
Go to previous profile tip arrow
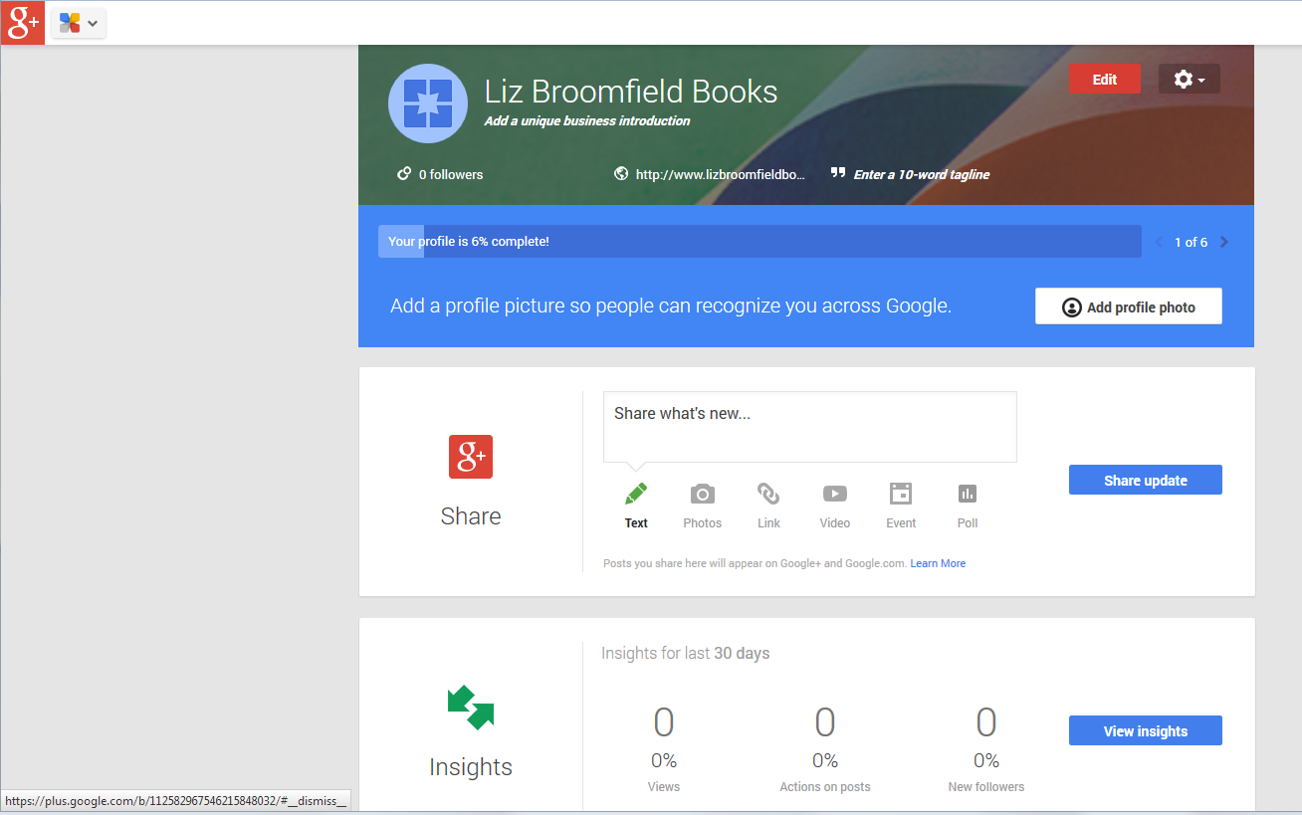[1159, 242]
